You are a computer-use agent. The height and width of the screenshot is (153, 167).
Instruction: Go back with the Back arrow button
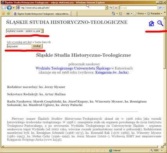pyautogui.click(x=4, y=8)
